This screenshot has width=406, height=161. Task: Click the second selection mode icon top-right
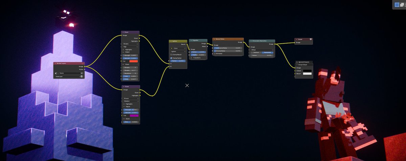(x=401, y=5)
